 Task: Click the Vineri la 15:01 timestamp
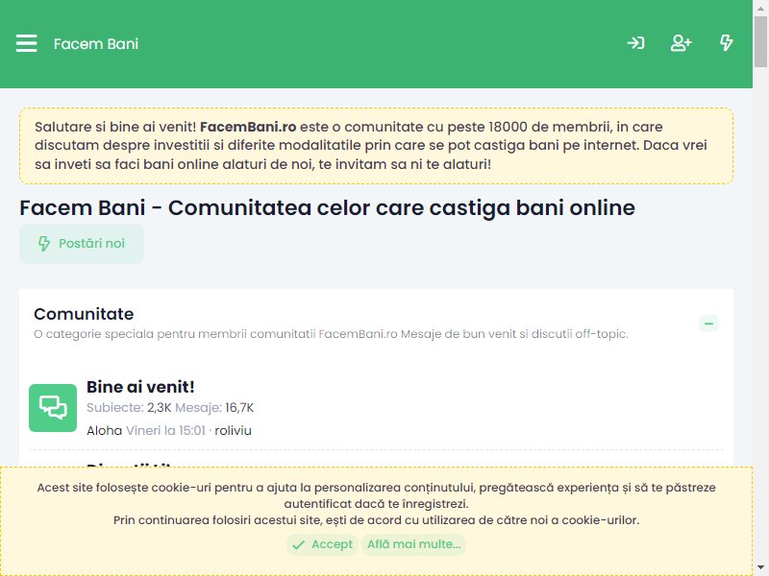point(165,430)
